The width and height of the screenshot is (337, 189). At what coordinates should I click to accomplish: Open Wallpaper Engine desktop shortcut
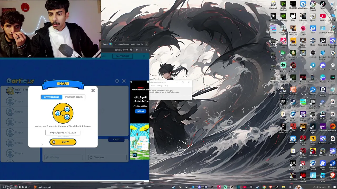point(333,165)
